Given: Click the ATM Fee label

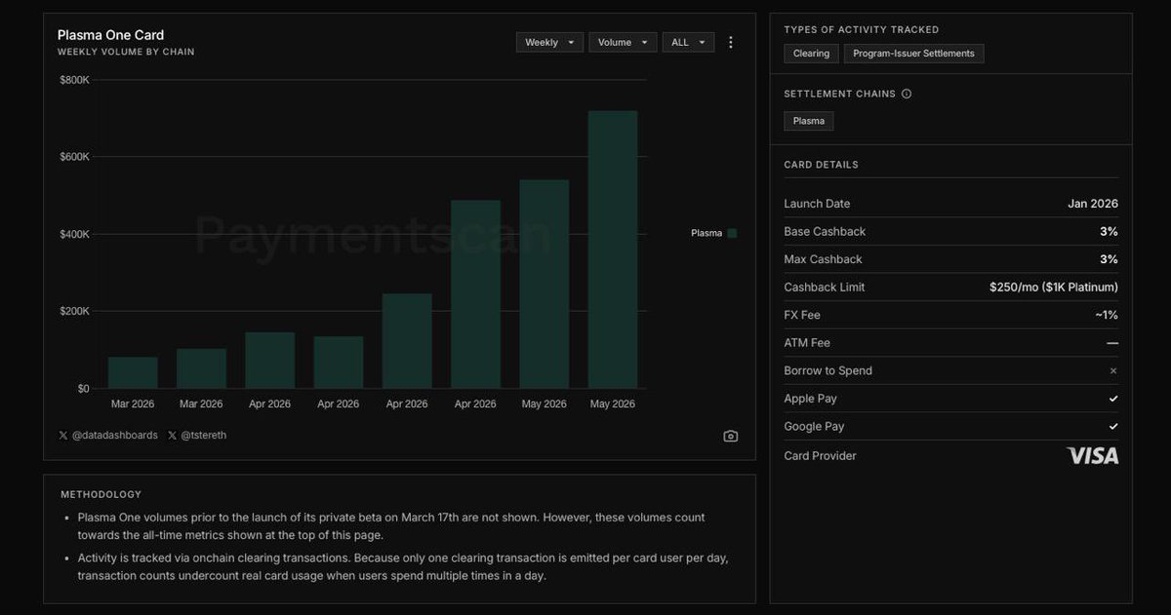Looking at the screenshot, I should pyautogui.click(x=809, y=343).
